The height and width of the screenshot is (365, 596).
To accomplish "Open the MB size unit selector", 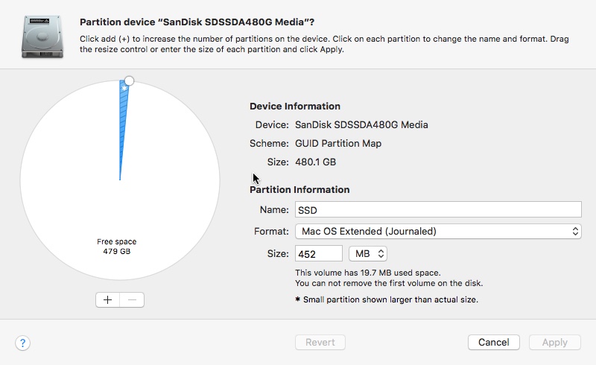I will point(368,253).
